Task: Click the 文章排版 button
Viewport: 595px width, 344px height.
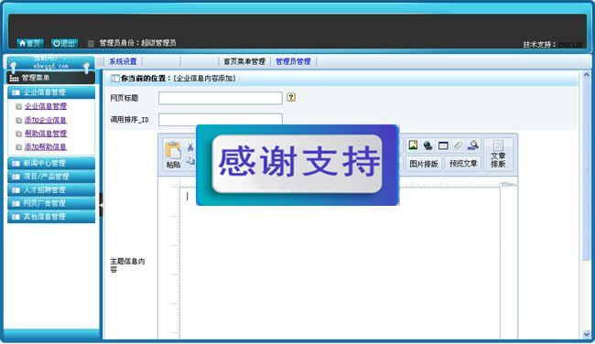Action: point(498,156)
